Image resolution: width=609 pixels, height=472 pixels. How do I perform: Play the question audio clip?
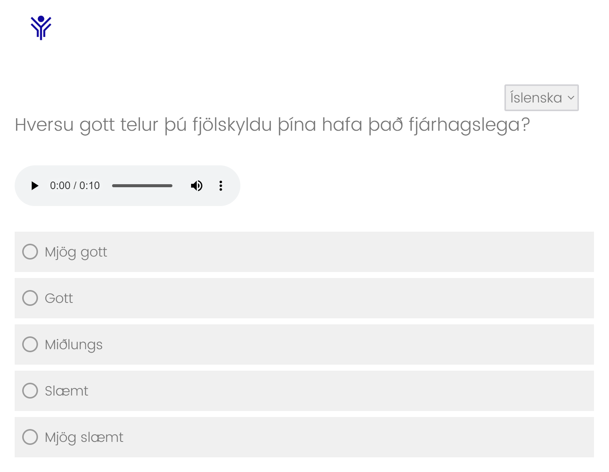(x=35, y=186)
